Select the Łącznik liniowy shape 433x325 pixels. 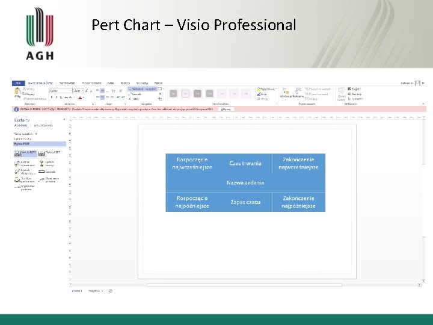coord(47,164)
